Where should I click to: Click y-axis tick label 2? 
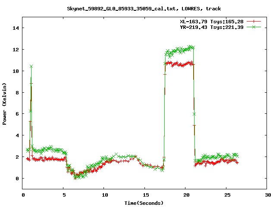coord(17,157)
